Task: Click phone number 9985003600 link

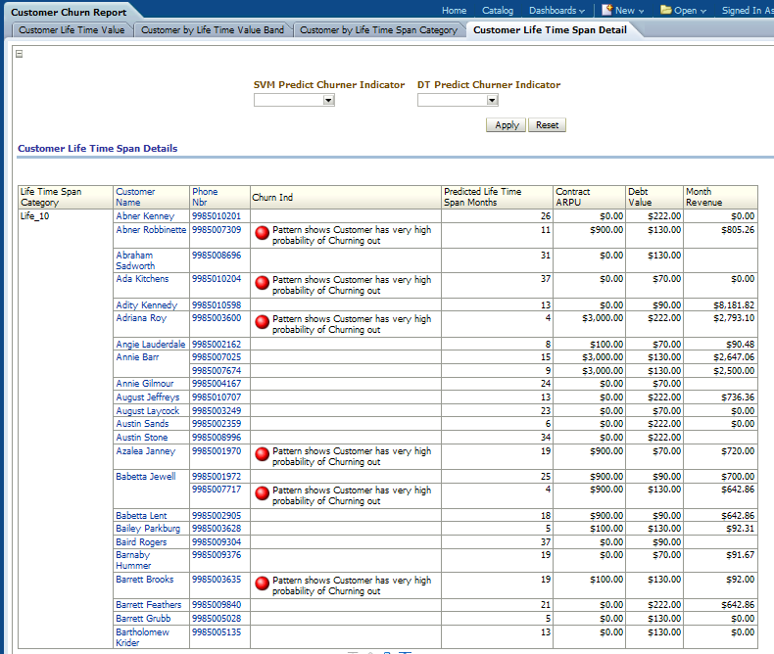Action: [217, 318]
